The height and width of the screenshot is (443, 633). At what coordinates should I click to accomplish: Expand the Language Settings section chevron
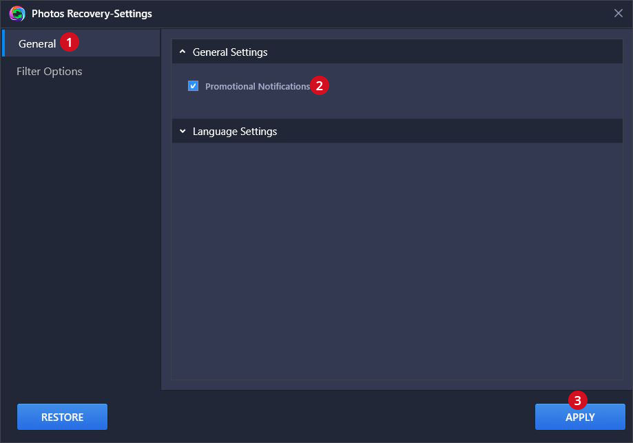(183, 131)
